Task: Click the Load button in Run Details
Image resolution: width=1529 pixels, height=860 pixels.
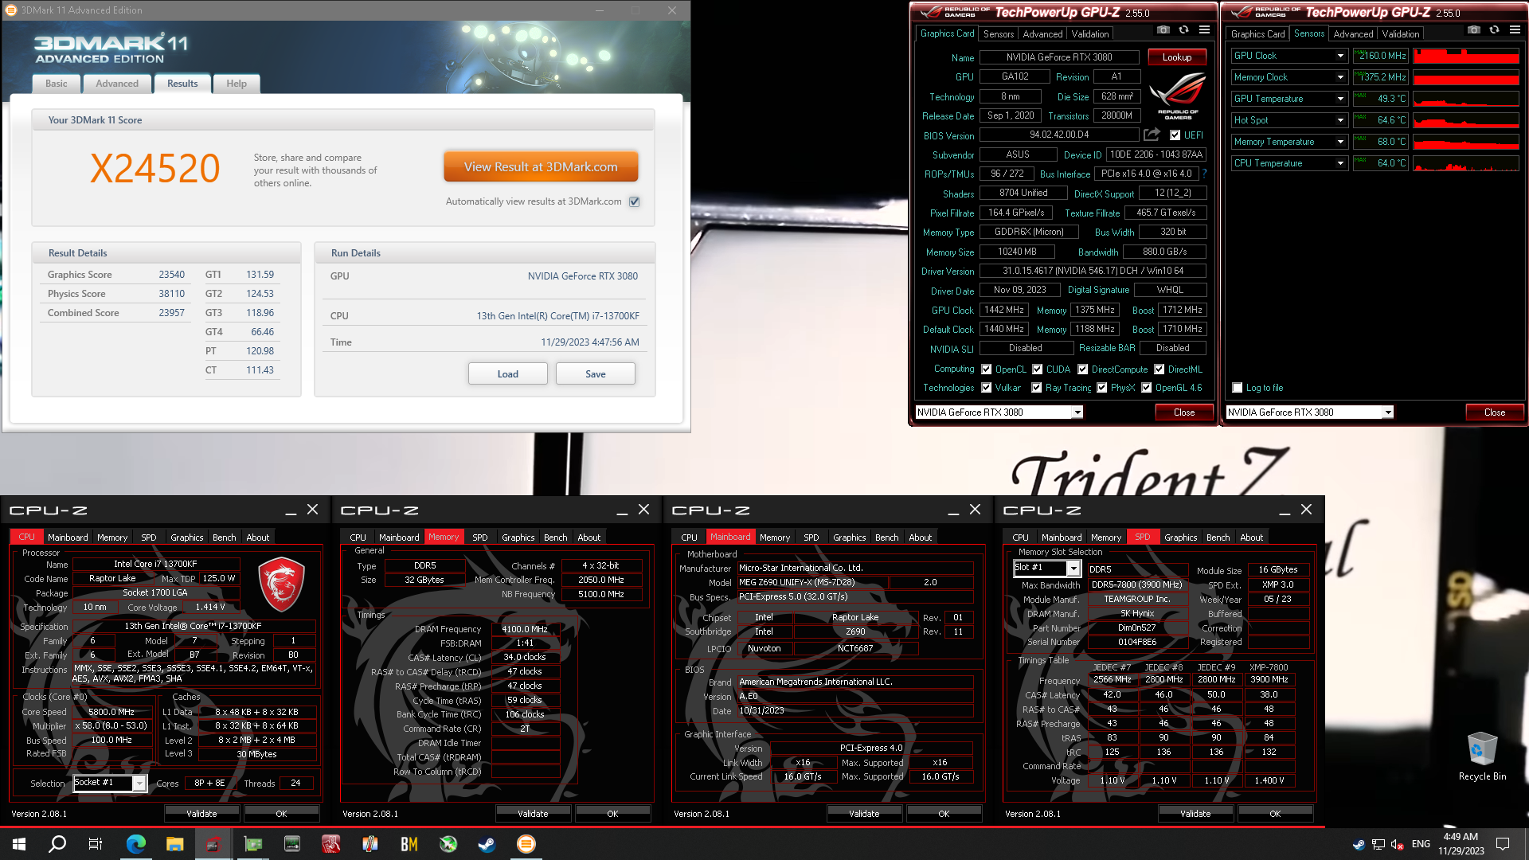Action: point(507,374)
